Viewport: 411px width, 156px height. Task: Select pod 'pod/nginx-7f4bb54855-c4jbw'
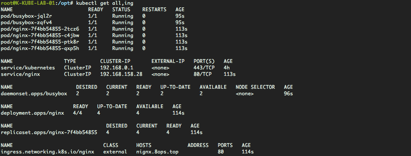(x=40, y=35)
